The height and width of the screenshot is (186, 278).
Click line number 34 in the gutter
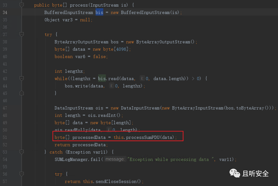(x=5, y=12)
